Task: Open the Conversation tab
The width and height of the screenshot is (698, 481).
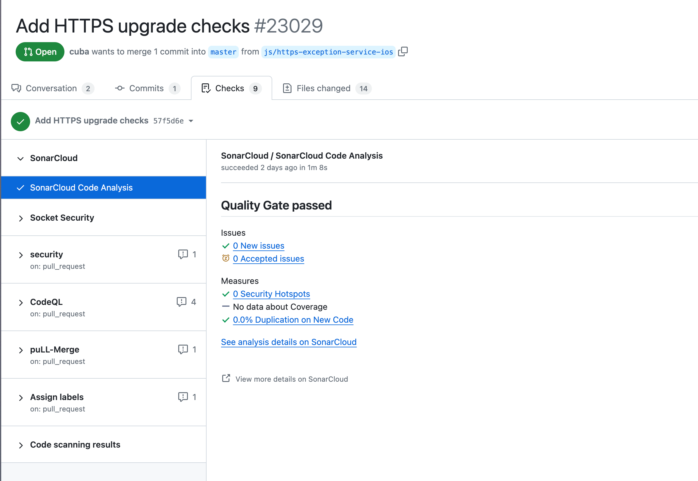Action: click(51, 88)
